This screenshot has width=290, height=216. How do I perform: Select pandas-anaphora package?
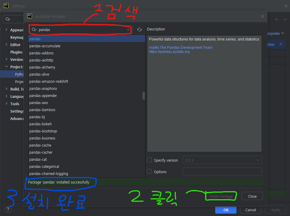coord(87,88)
